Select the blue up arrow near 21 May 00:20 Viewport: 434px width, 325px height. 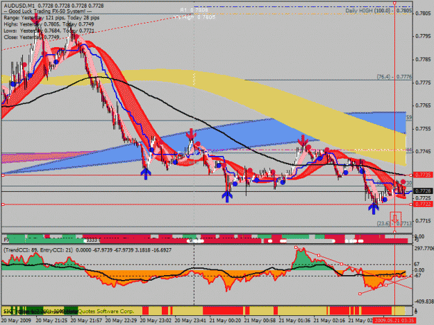(227, 197)
